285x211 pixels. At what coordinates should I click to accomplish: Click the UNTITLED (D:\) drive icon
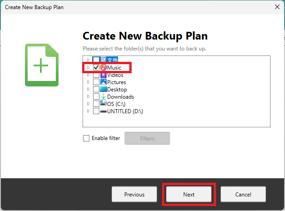(x=103, y=111)
